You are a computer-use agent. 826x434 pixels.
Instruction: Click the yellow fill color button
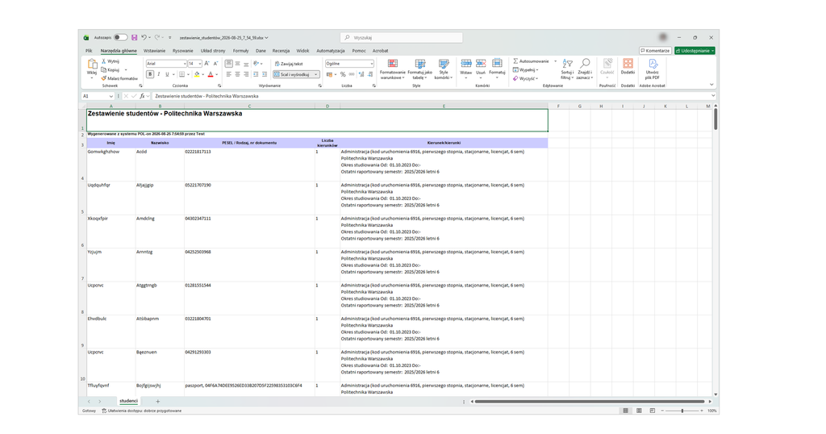[x=197, y=74]
